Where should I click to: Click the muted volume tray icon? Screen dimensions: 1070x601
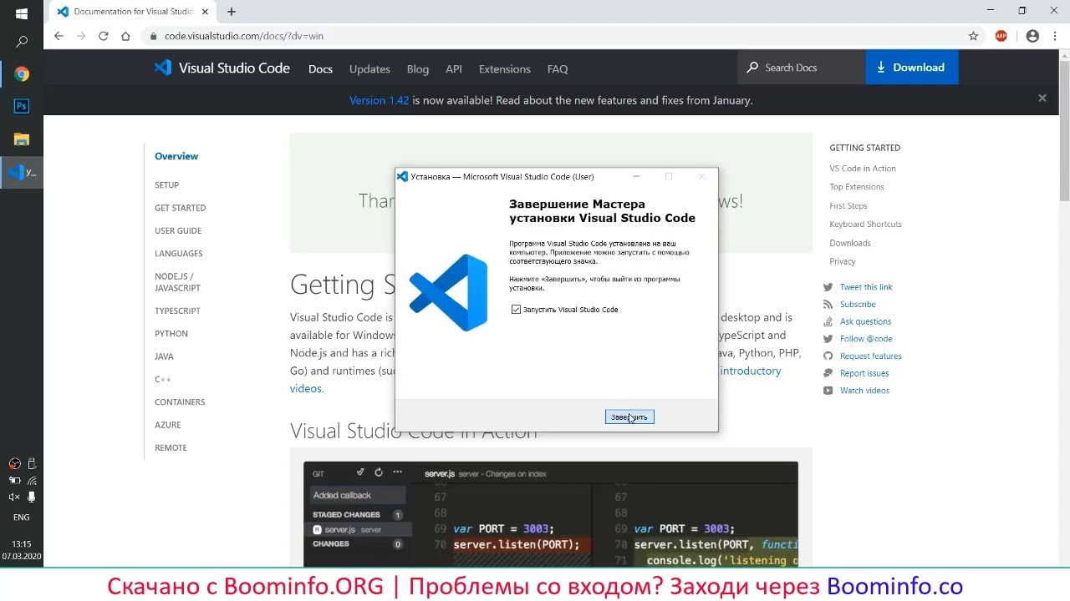(14, 497)
